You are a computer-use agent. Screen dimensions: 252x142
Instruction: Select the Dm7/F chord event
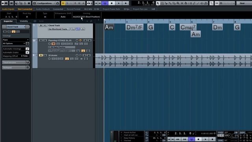coord(134,27)
